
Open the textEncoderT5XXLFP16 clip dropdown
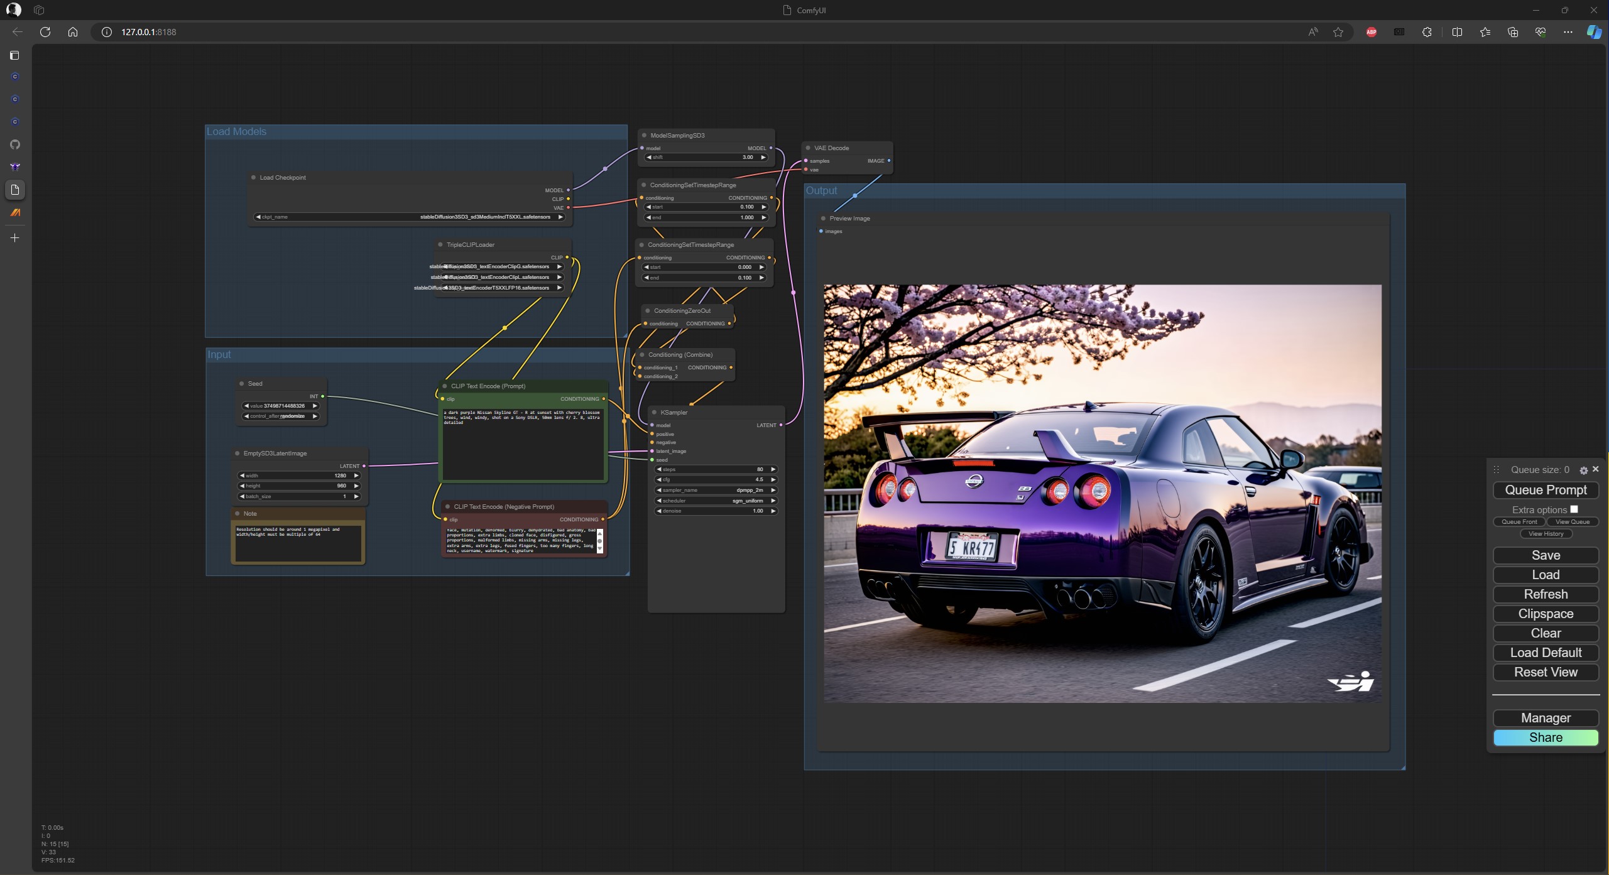501,288
